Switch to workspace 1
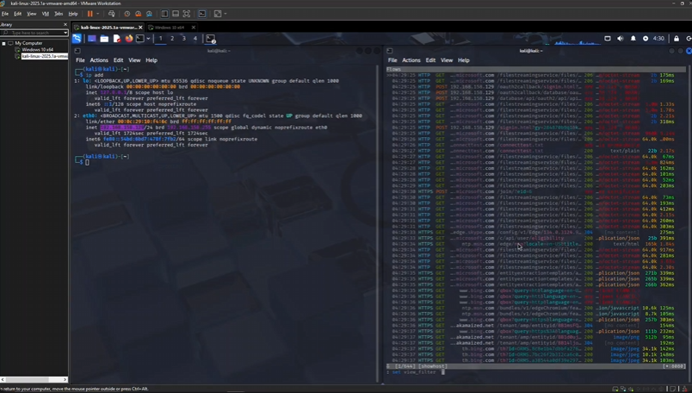 161,39
